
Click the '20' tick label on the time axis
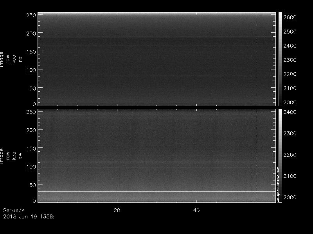117,210
